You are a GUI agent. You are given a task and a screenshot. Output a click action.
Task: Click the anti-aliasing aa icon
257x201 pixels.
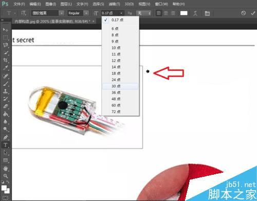pyautogui.click(x=130, y=13)
